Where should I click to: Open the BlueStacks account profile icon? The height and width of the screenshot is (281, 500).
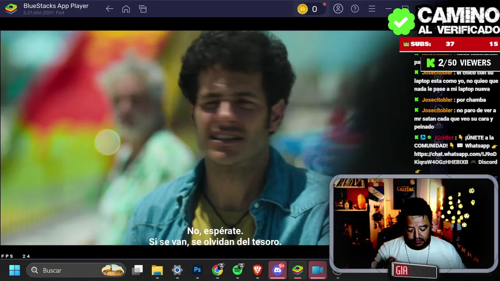coord(338,9)
